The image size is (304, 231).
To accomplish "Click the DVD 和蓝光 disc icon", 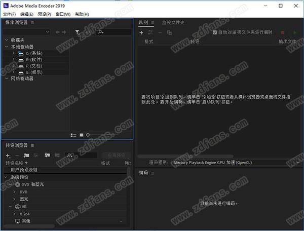I will [x=18, y=185].
